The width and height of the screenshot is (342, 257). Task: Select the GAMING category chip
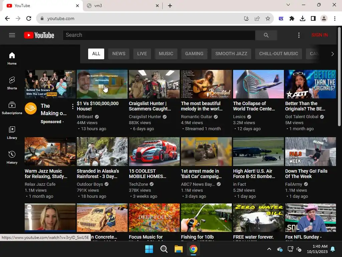click(194, 54)
